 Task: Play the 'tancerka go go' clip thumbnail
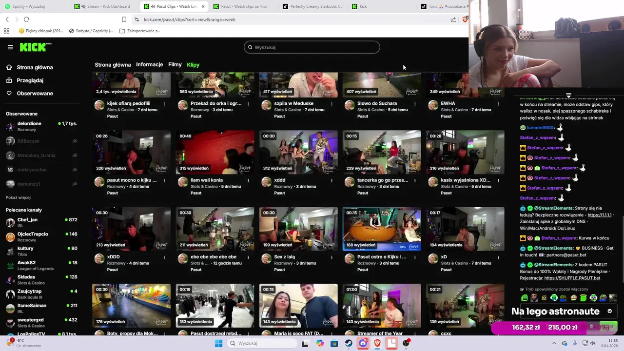[x=382, y=152]
